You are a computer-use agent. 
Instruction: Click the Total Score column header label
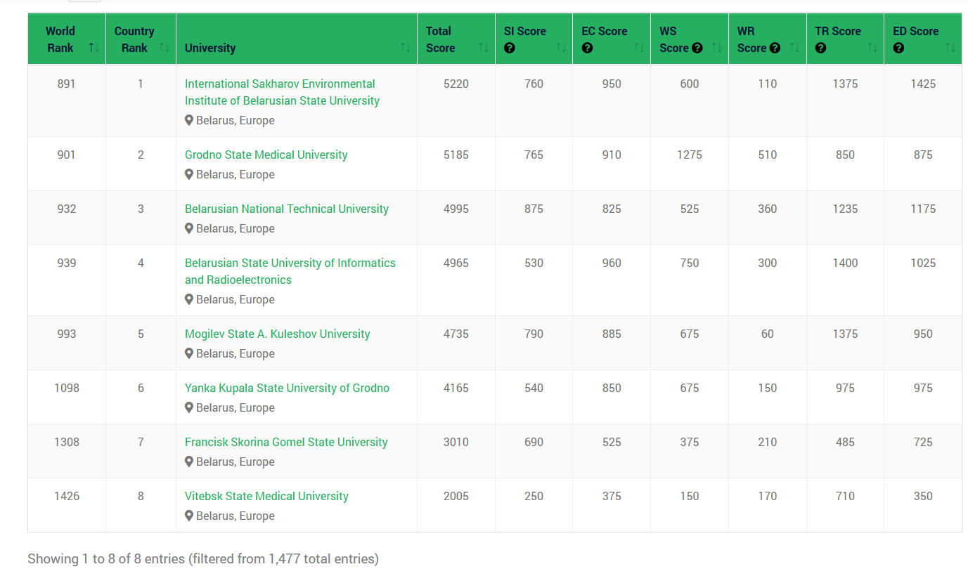440,39
